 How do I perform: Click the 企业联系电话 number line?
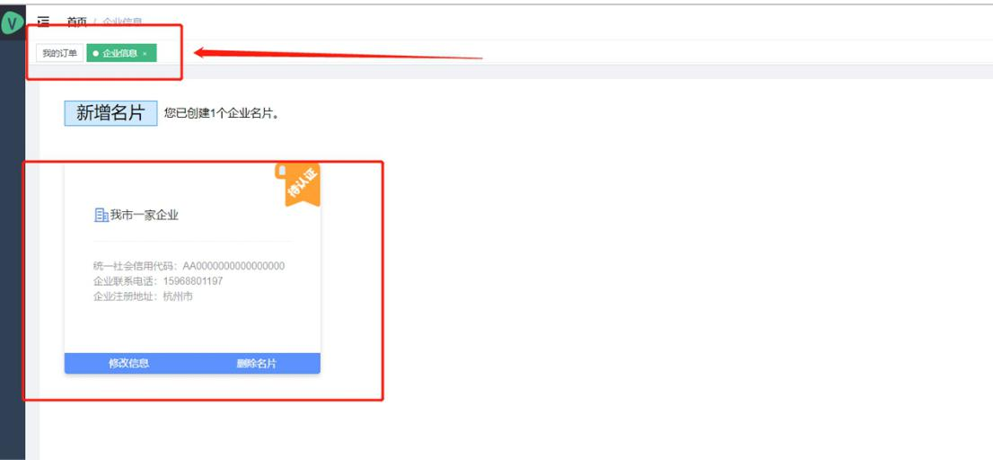tap(158, 280)
